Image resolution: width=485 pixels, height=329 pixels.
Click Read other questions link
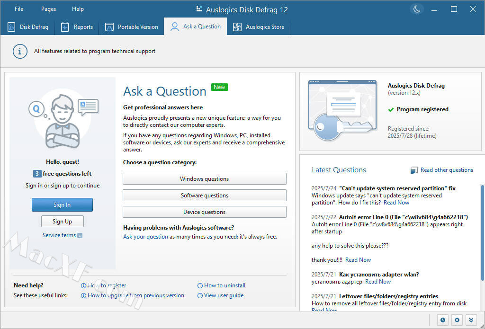tap(447, 170)
